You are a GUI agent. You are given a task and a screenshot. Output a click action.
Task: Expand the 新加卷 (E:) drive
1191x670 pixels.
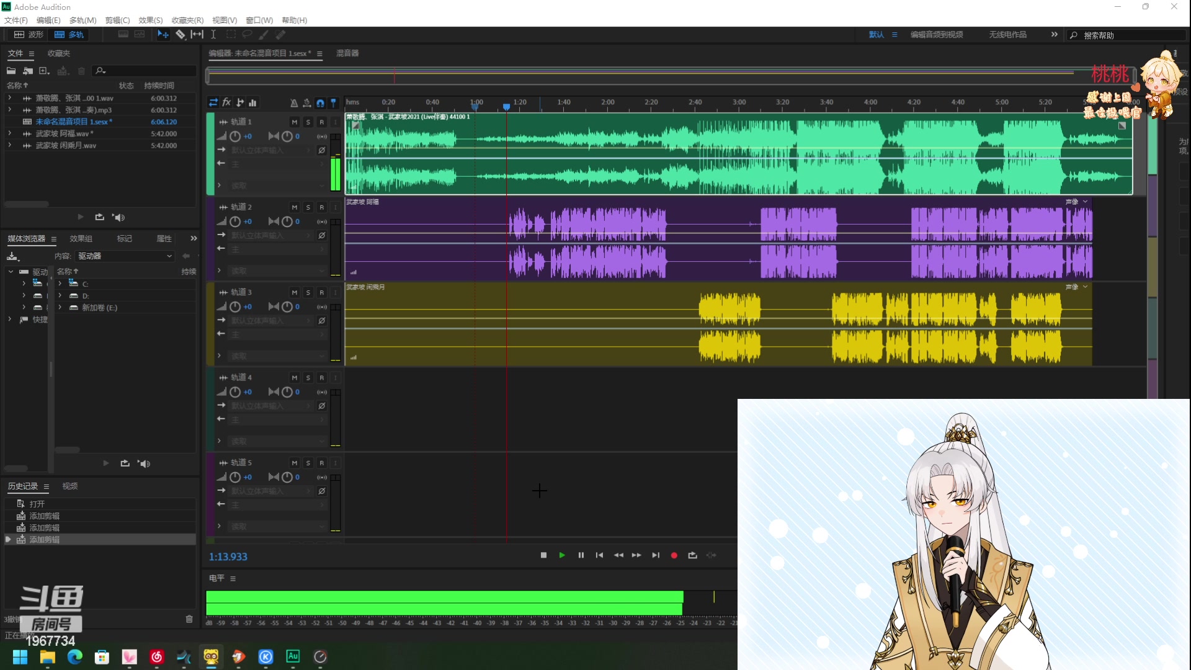pos(60,307)
